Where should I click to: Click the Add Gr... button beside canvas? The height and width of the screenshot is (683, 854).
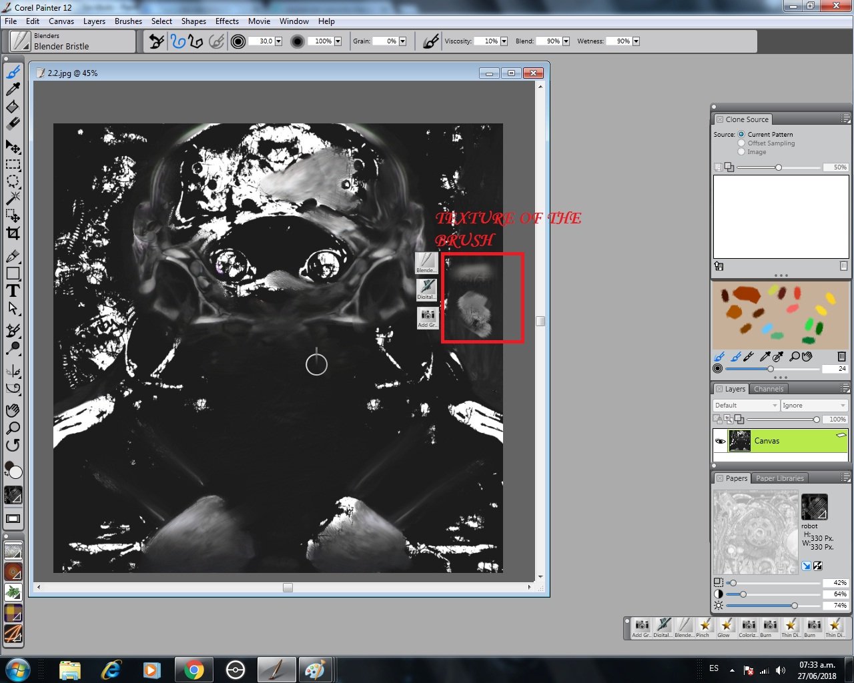[x=427, y=318]
